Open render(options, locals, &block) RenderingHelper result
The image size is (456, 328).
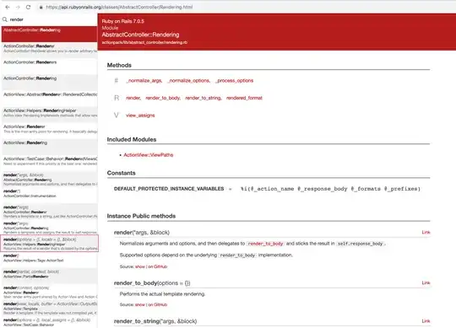click(x=50, y=244)
